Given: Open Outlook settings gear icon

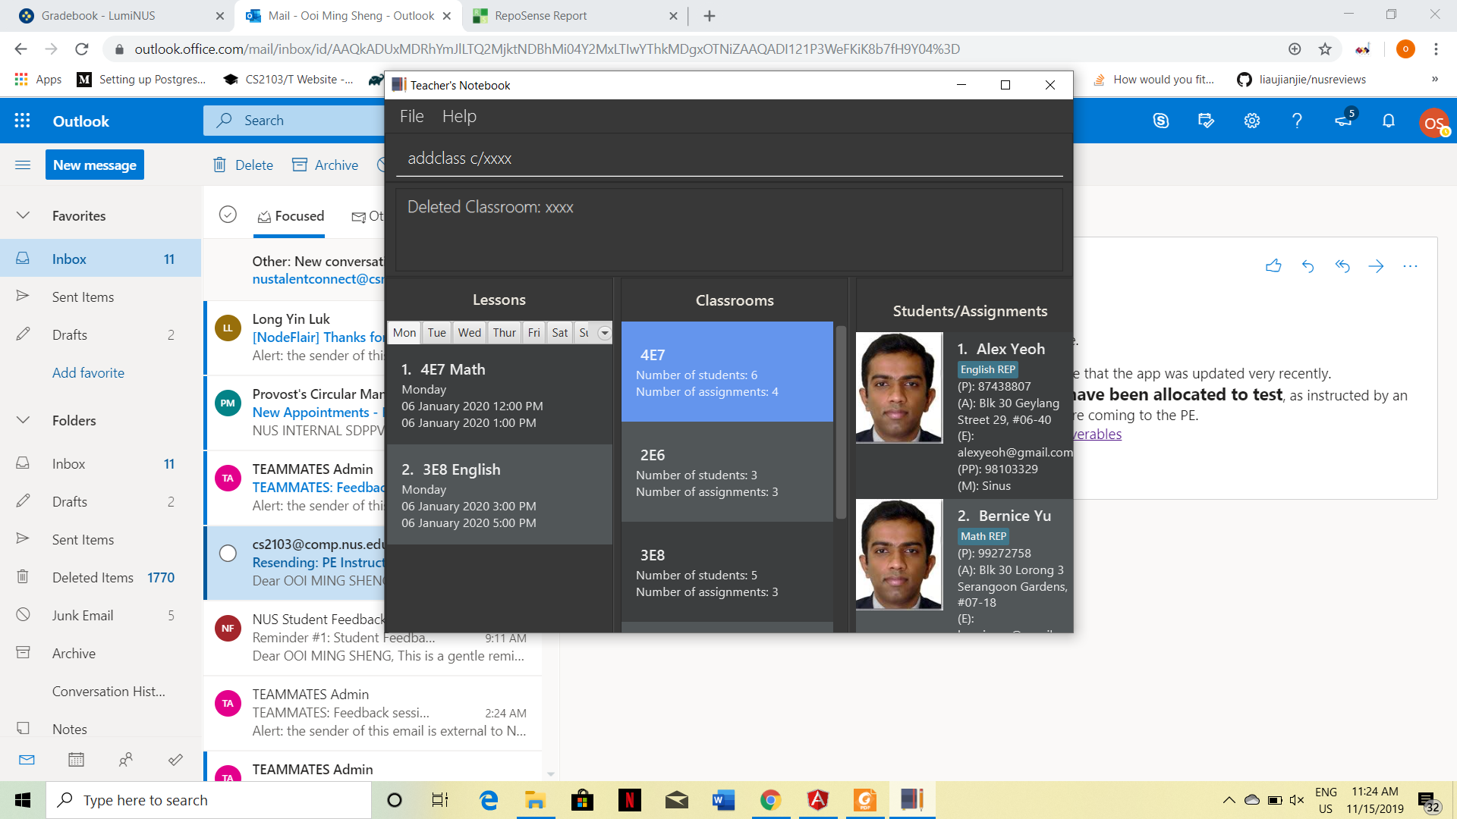Looking at the screenshot, I should [x=1252, y=121].
